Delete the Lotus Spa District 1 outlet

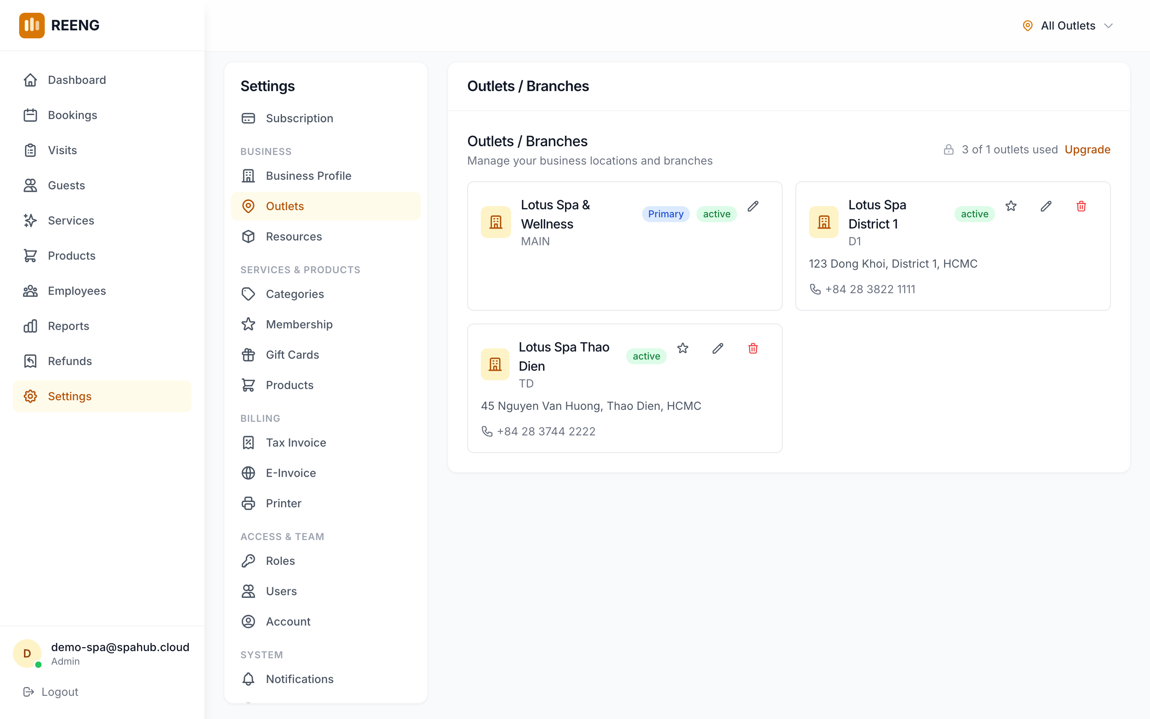[1081, 207]
